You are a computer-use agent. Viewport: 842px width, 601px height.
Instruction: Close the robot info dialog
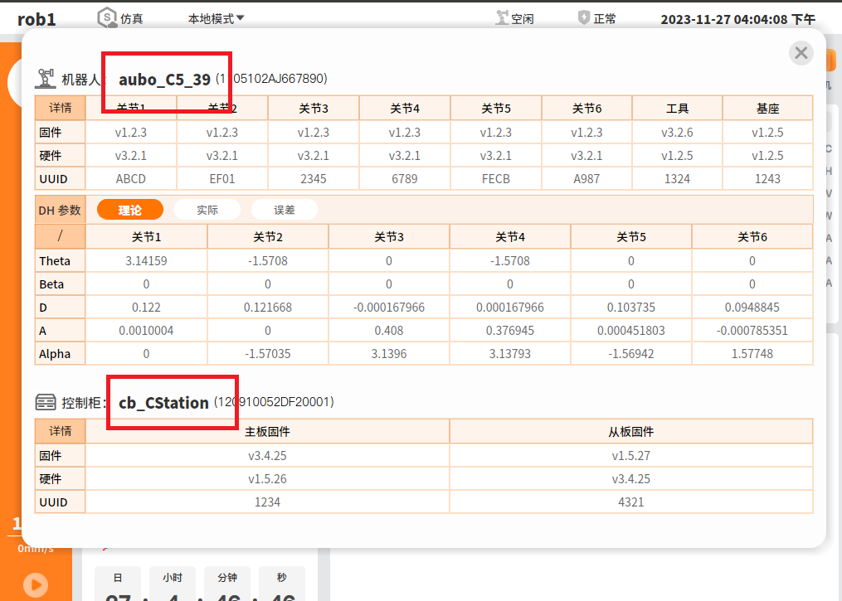point(801,53)
